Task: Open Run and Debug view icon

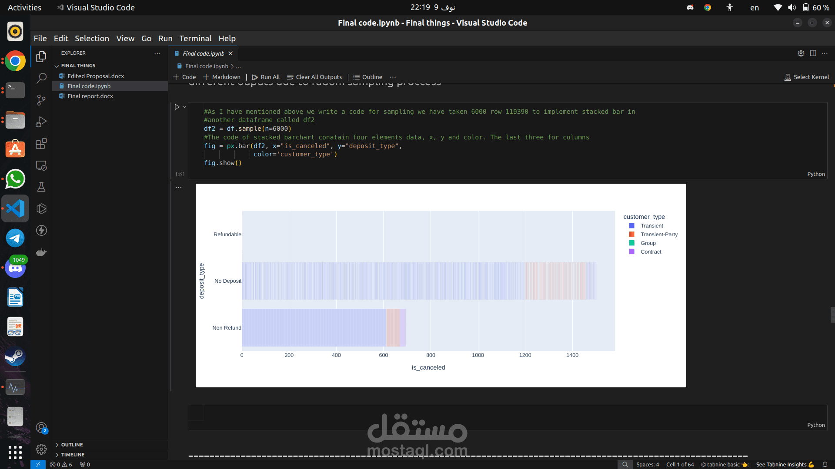Action: click(41, 122)
